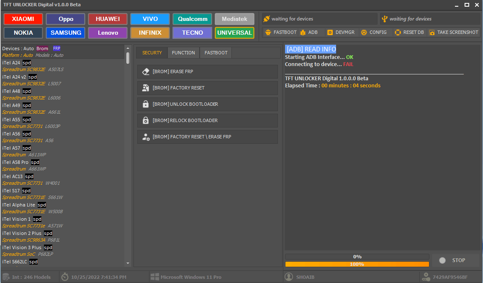Toggle the FRP filter in the device panel
This screenshot has width=483, height=283.
click(x=56, y=48)
